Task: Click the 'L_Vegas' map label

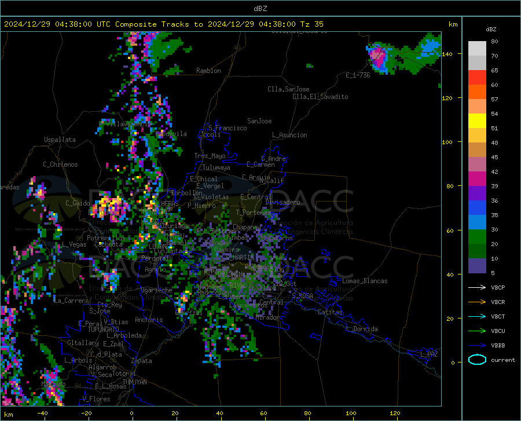Action: [74, 244]
